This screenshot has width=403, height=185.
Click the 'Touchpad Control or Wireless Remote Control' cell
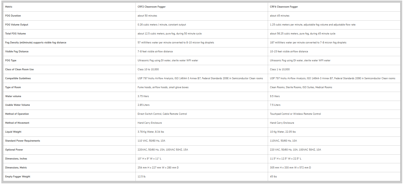[x=295, y=114]
